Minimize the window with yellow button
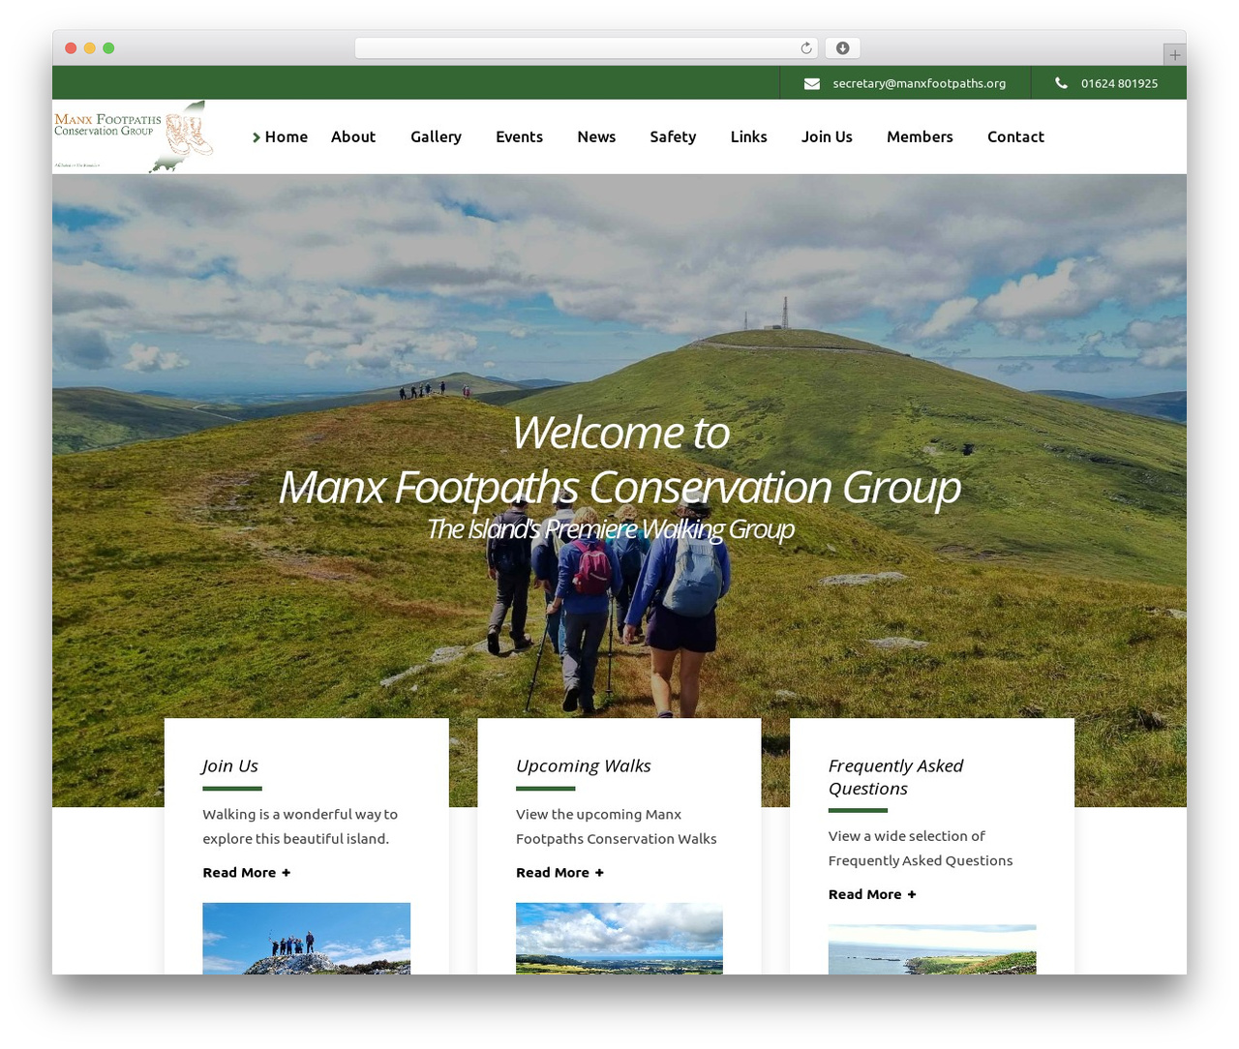This screenshot has height=1049, width=1239. [89, 48]
